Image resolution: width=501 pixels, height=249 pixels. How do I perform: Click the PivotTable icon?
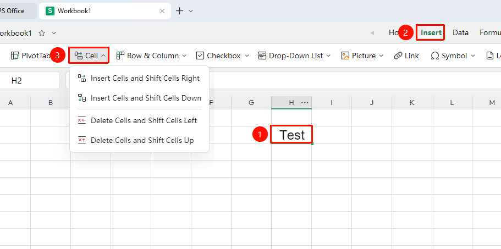coord(15,56)
